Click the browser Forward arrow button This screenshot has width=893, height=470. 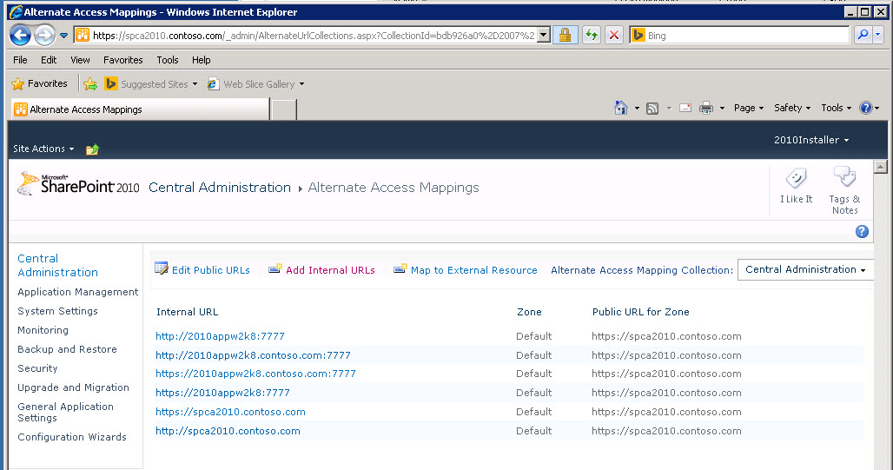click(44, 36)
